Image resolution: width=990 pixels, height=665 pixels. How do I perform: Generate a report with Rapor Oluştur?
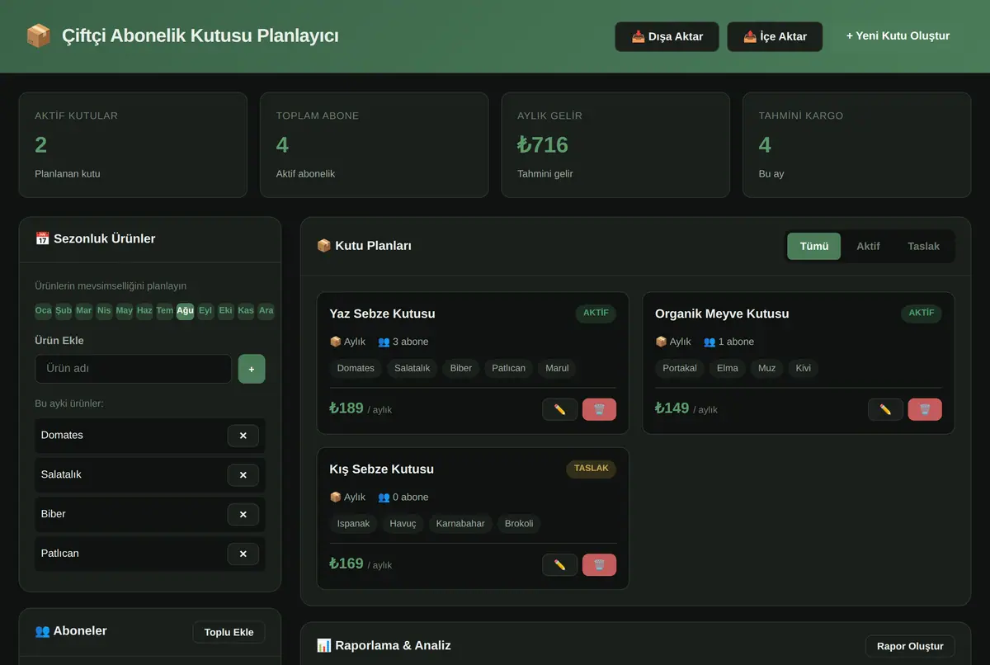(x=910, y=646)
